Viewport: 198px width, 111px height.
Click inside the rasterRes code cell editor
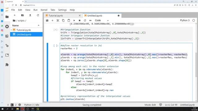(126, 72)
